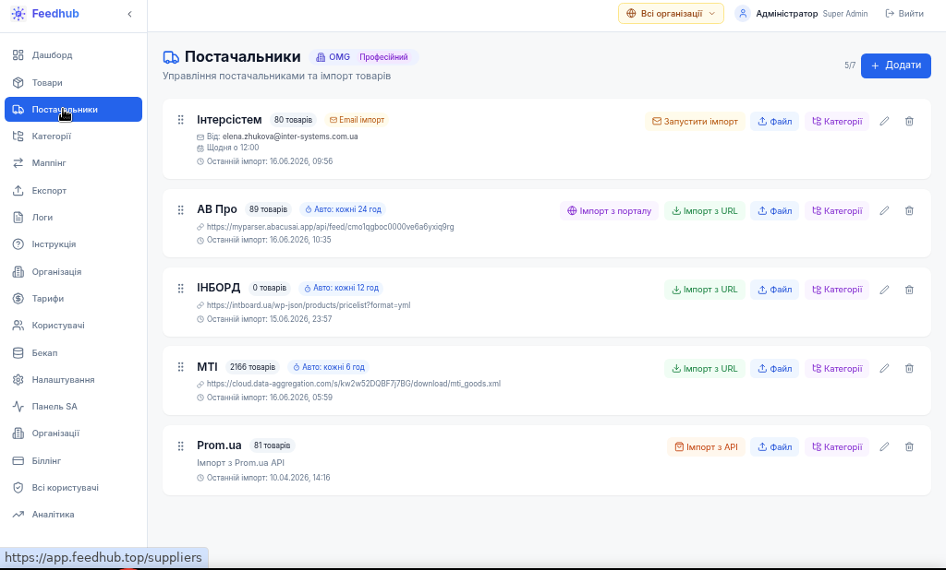Click the Вийти logout button
Screen dimensions: 946x570
point(904,13)
